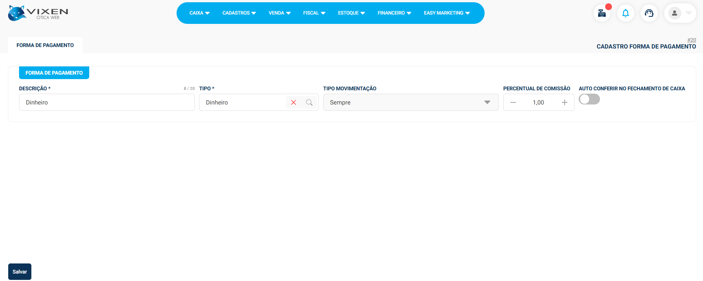Select the Forma de Pagamento page tab

click(45, 45)
